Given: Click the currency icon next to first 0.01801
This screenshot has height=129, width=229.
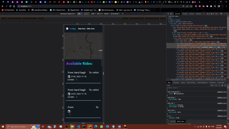Looking at the screenshot, I should 76,80.
